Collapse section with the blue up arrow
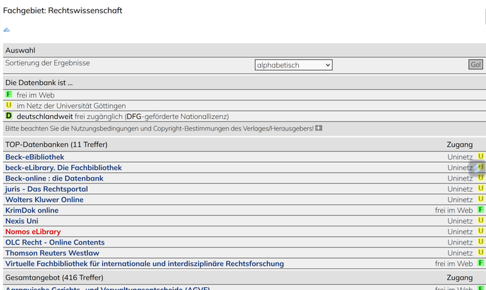The width and height of the screenshot is (486, 290). tap(7, 30)
